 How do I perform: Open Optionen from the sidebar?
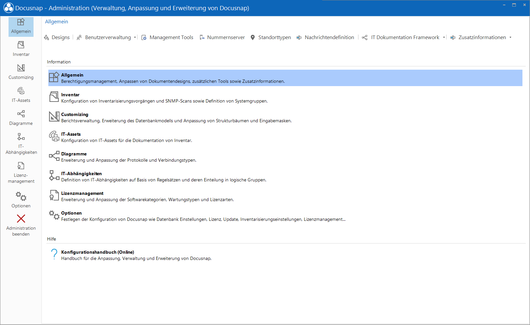tap(21, 200)
